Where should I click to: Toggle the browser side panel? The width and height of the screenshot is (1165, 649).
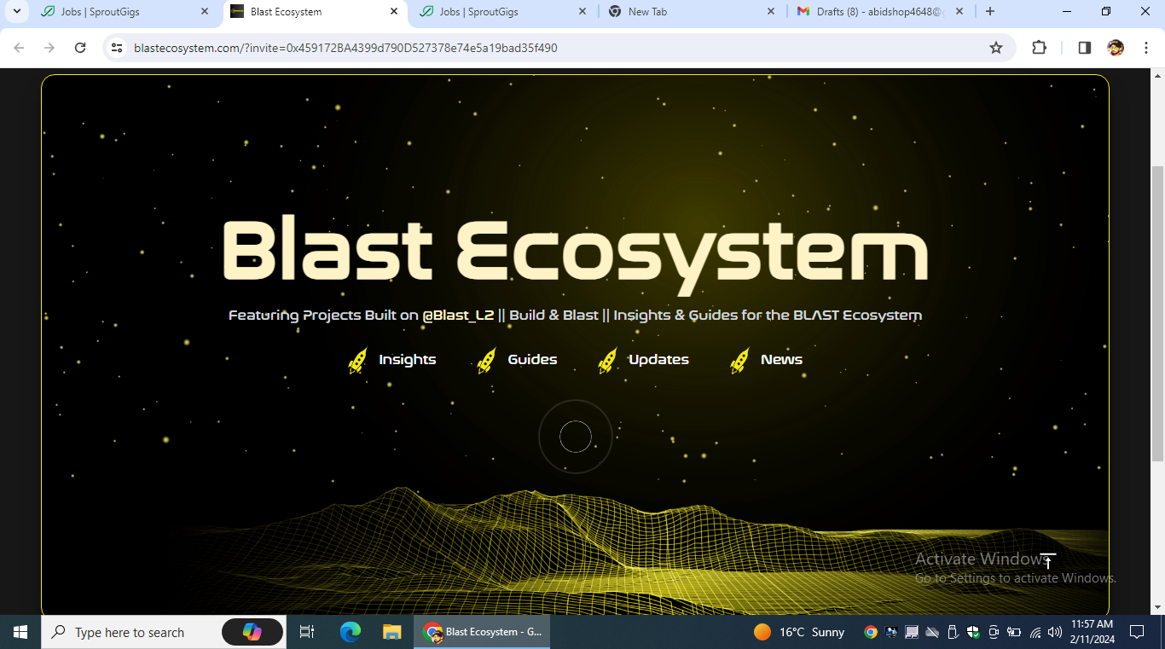pos(1084,48)
